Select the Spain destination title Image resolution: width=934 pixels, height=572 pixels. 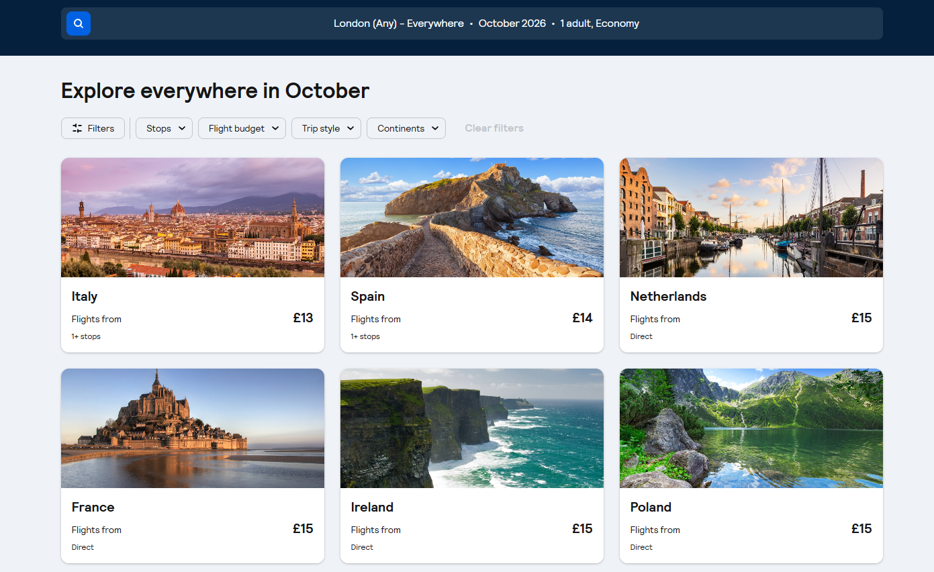point(368,296)
